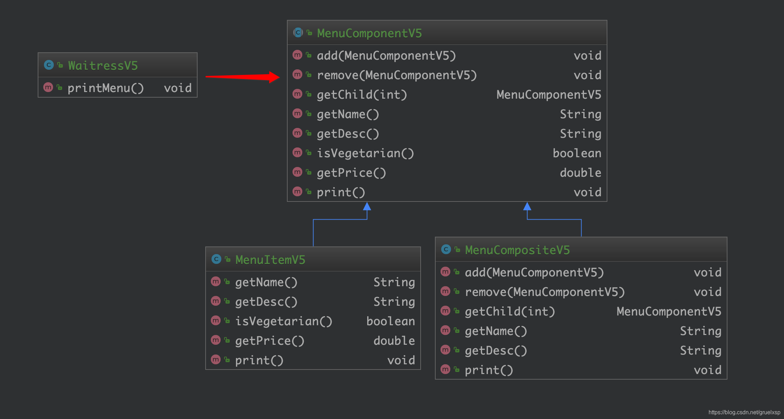The image size is (784, 419).
Task: Select add(MenuComponentV5) method name in MenuComponentV5 class
Action: [386, 55]
